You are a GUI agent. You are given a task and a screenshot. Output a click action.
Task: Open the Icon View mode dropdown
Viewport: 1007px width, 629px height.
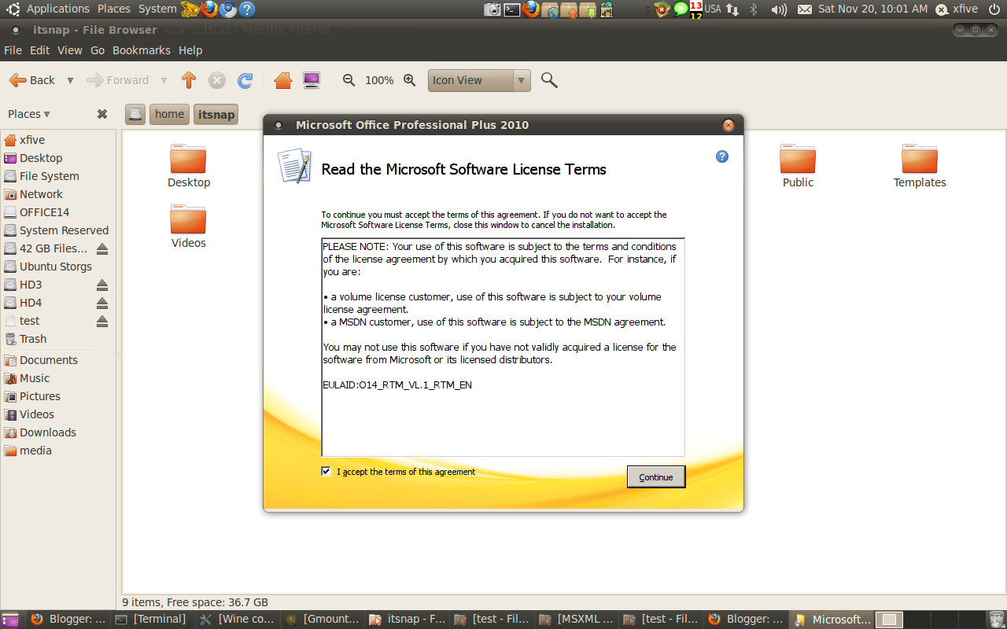point(480,80)
